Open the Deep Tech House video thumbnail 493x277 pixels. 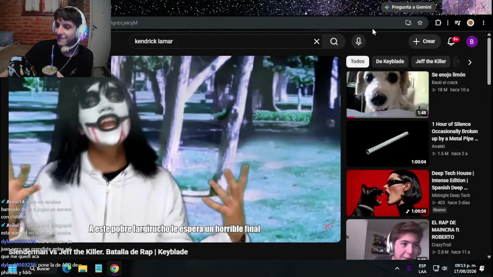point(387,193)
